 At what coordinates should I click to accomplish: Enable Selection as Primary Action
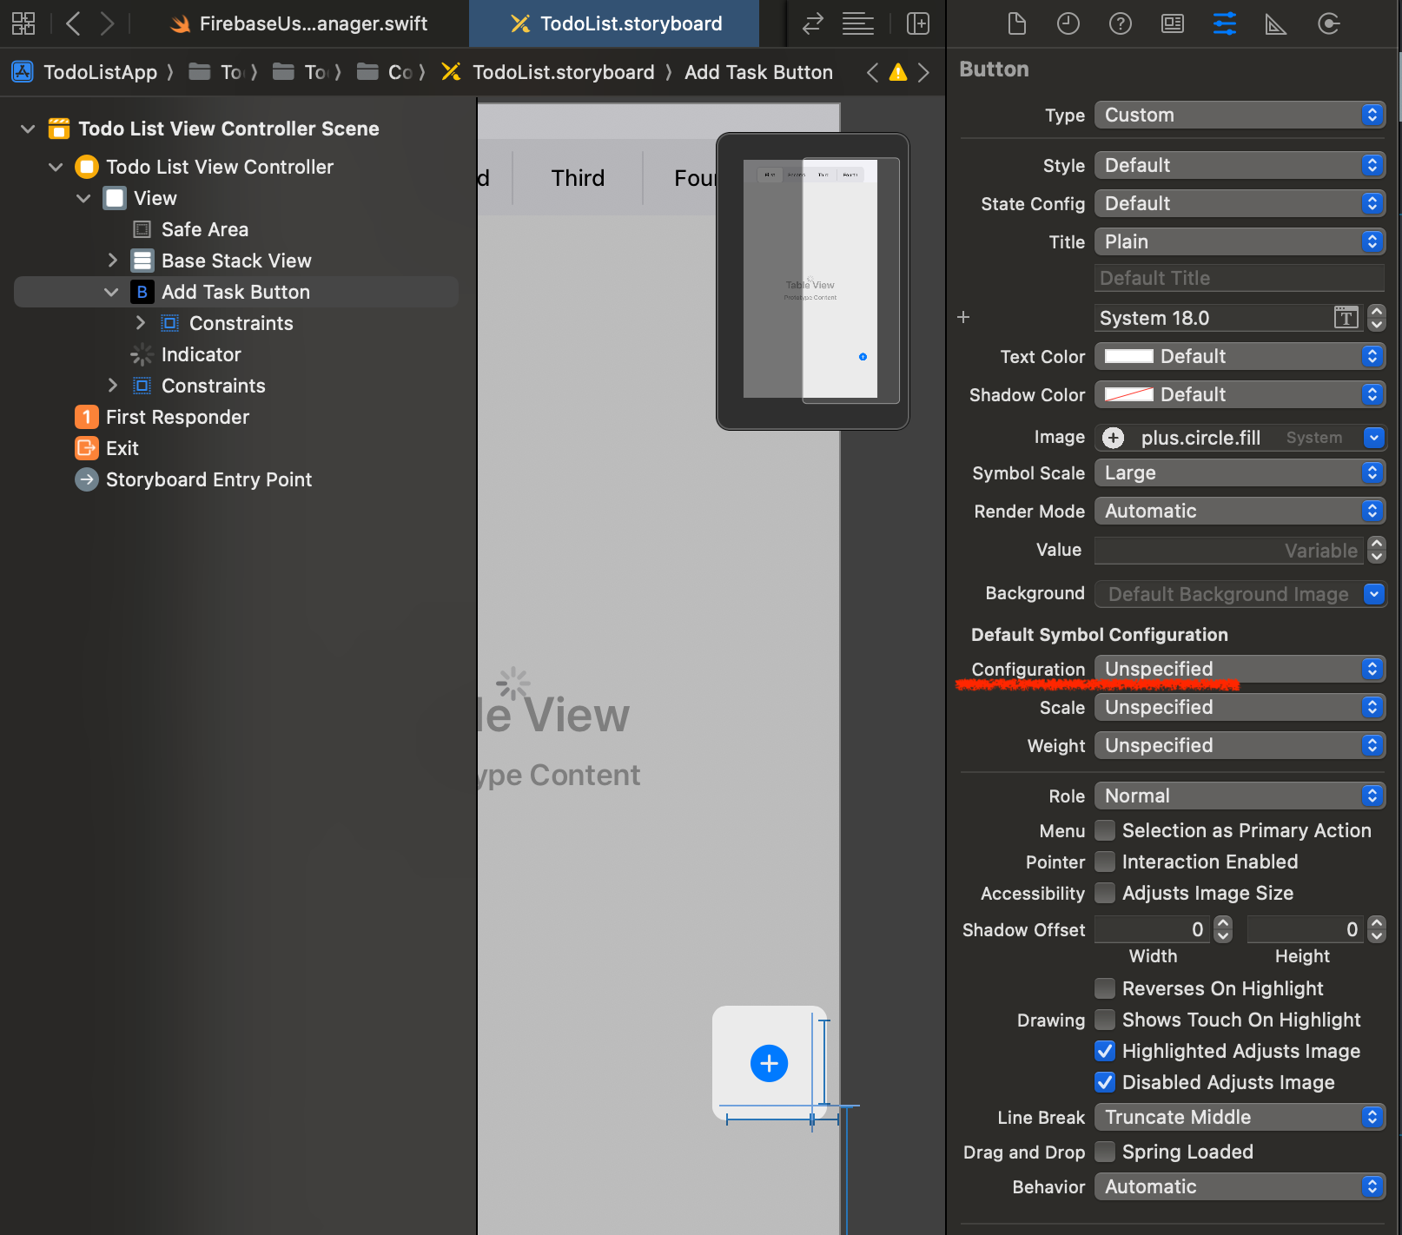point(1105,830)
